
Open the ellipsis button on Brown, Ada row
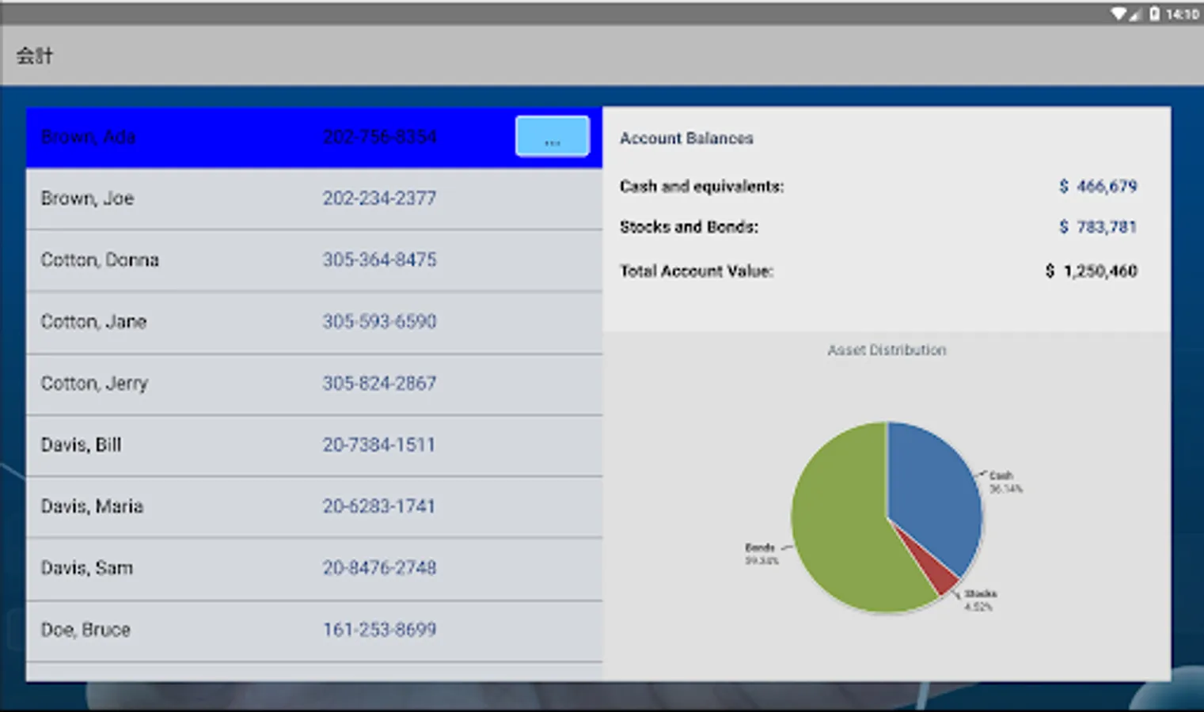552,136
